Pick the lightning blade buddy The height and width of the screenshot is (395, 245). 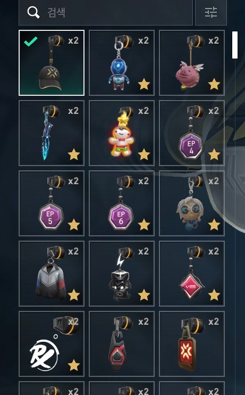click(x=52, y=133)
